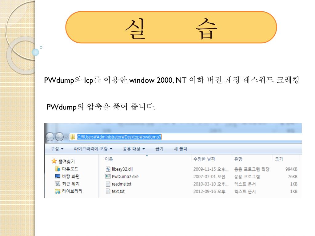Viewport: 315px width, 236px height.
Task: Click type 응용 프로그램 확장 cell
Action: 252,169
